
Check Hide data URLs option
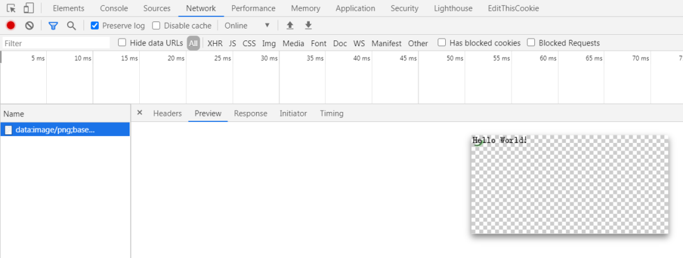coord(123,43)
